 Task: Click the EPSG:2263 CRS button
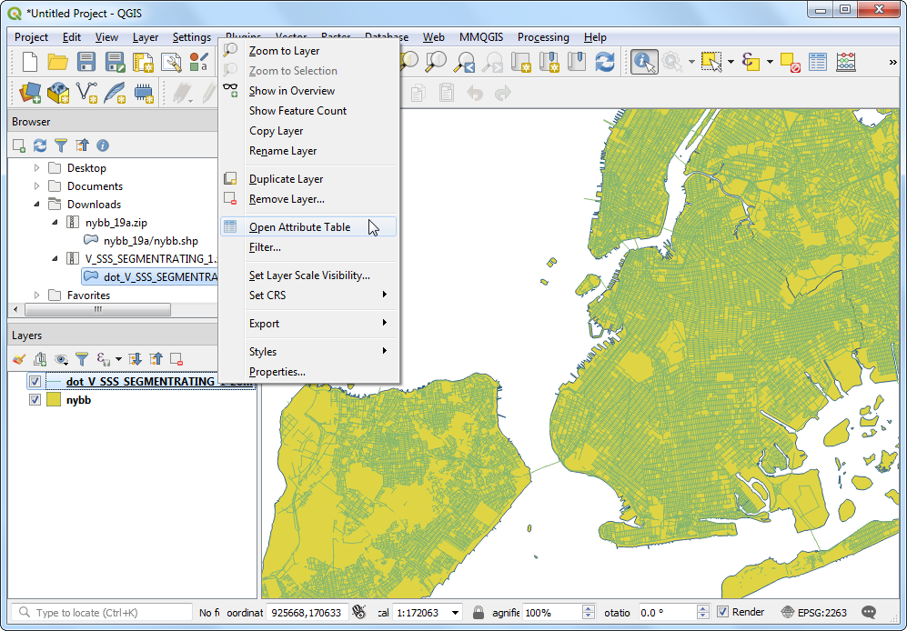pyautogui.click(x=815, y=612)
